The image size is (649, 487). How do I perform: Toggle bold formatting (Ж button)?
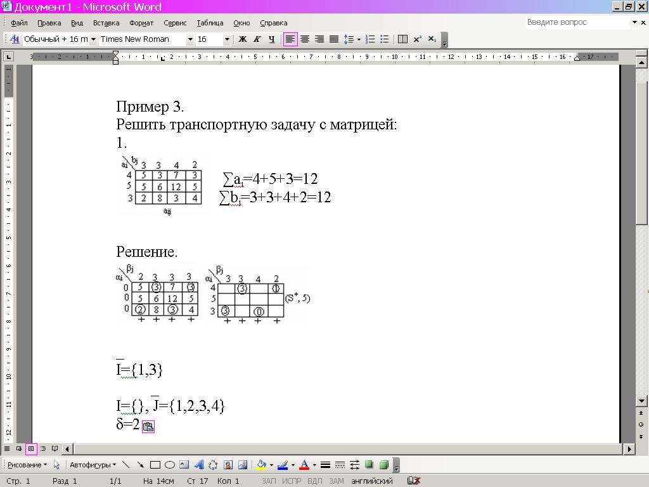[242, 39]
